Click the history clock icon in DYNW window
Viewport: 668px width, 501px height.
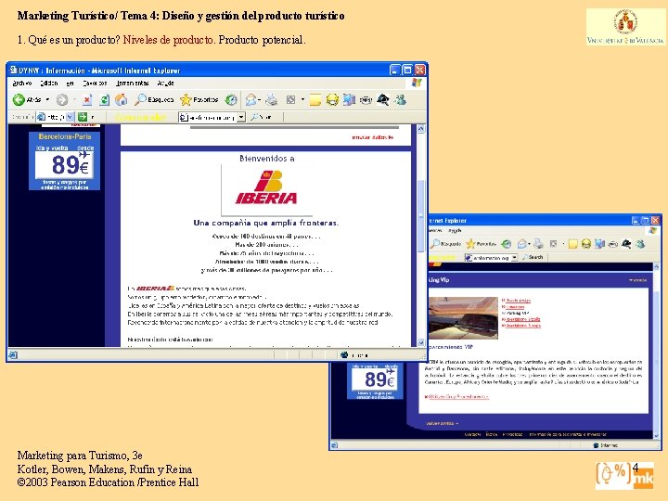pos(231,99)
